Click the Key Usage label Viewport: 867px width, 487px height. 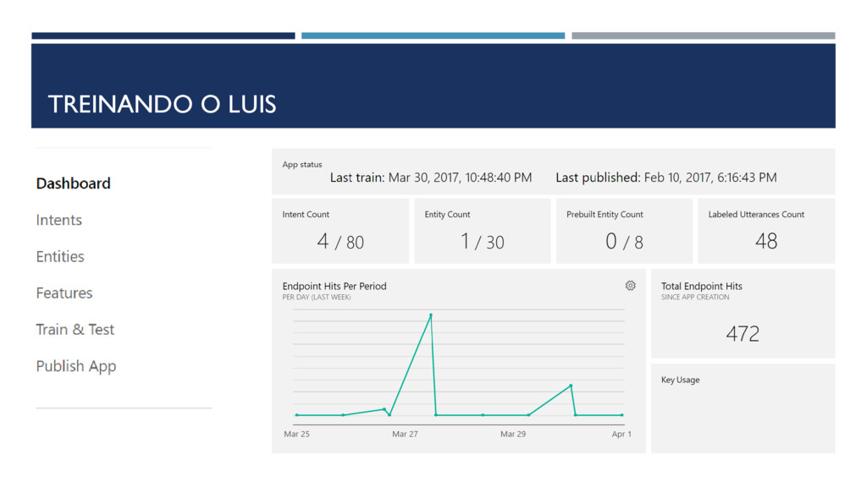tap(680, 380)
